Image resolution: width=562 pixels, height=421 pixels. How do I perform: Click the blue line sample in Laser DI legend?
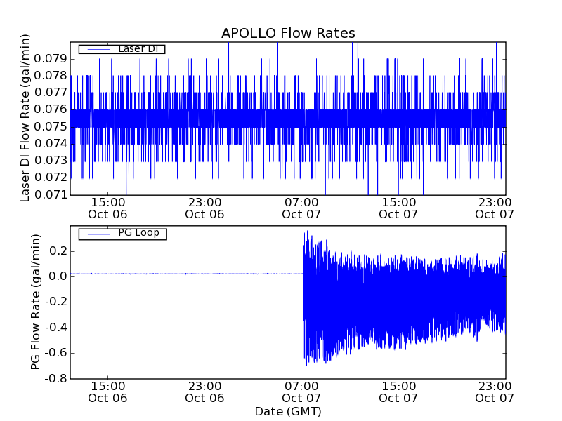[x=98, y=49]
